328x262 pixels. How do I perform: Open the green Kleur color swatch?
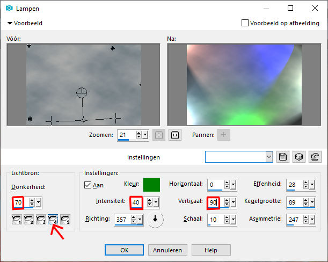pyautogui.click(x=151, y=185)
